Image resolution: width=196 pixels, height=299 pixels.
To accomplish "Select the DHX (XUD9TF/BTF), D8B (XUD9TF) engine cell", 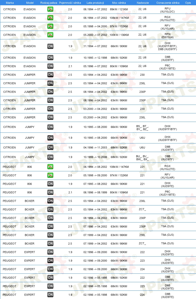I will [167, 46].
